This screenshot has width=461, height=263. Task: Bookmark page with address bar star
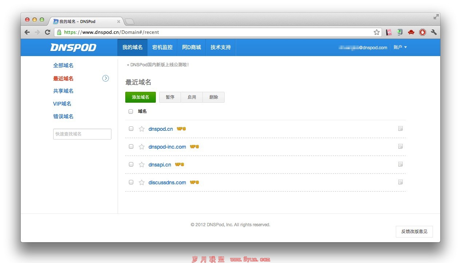[x=377, y=32]
